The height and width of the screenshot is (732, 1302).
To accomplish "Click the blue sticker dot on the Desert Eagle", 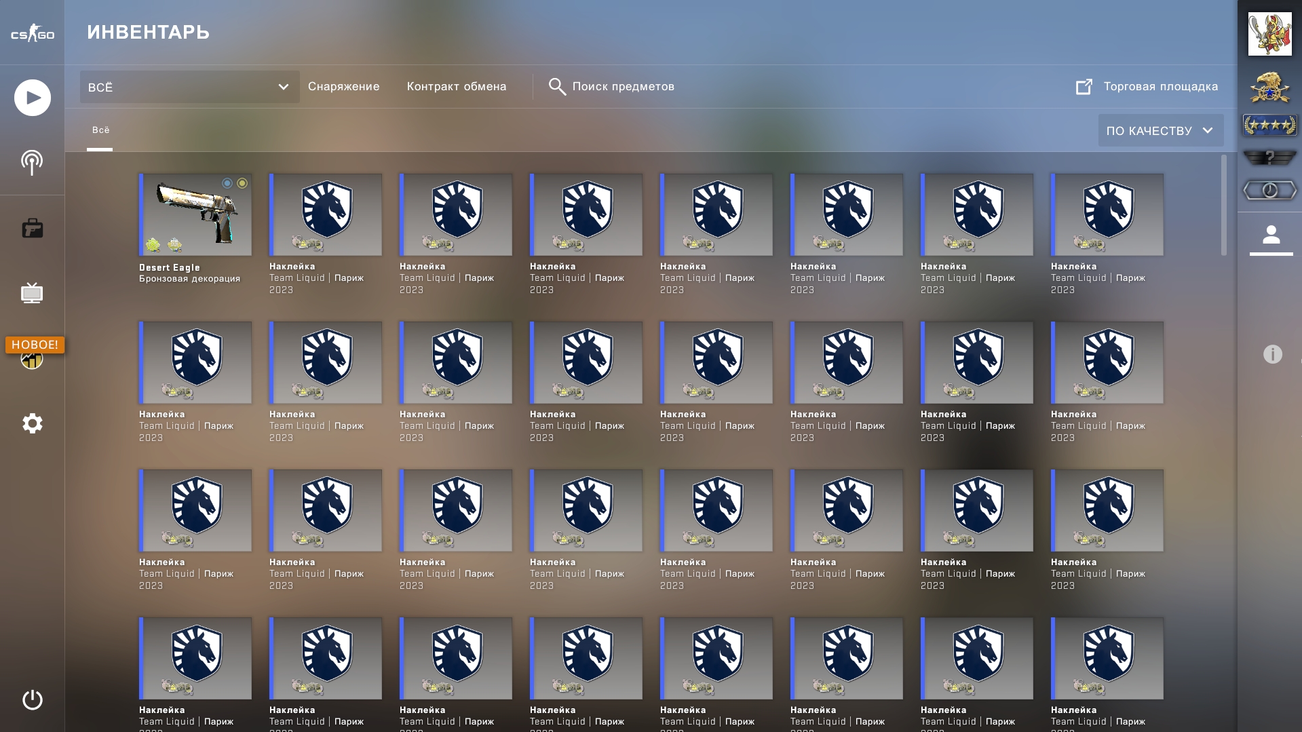I will 227,183.
